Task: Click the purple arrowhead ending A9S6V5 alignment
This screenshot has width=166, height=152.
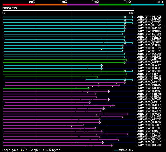Action: click(x=100, y=120)
